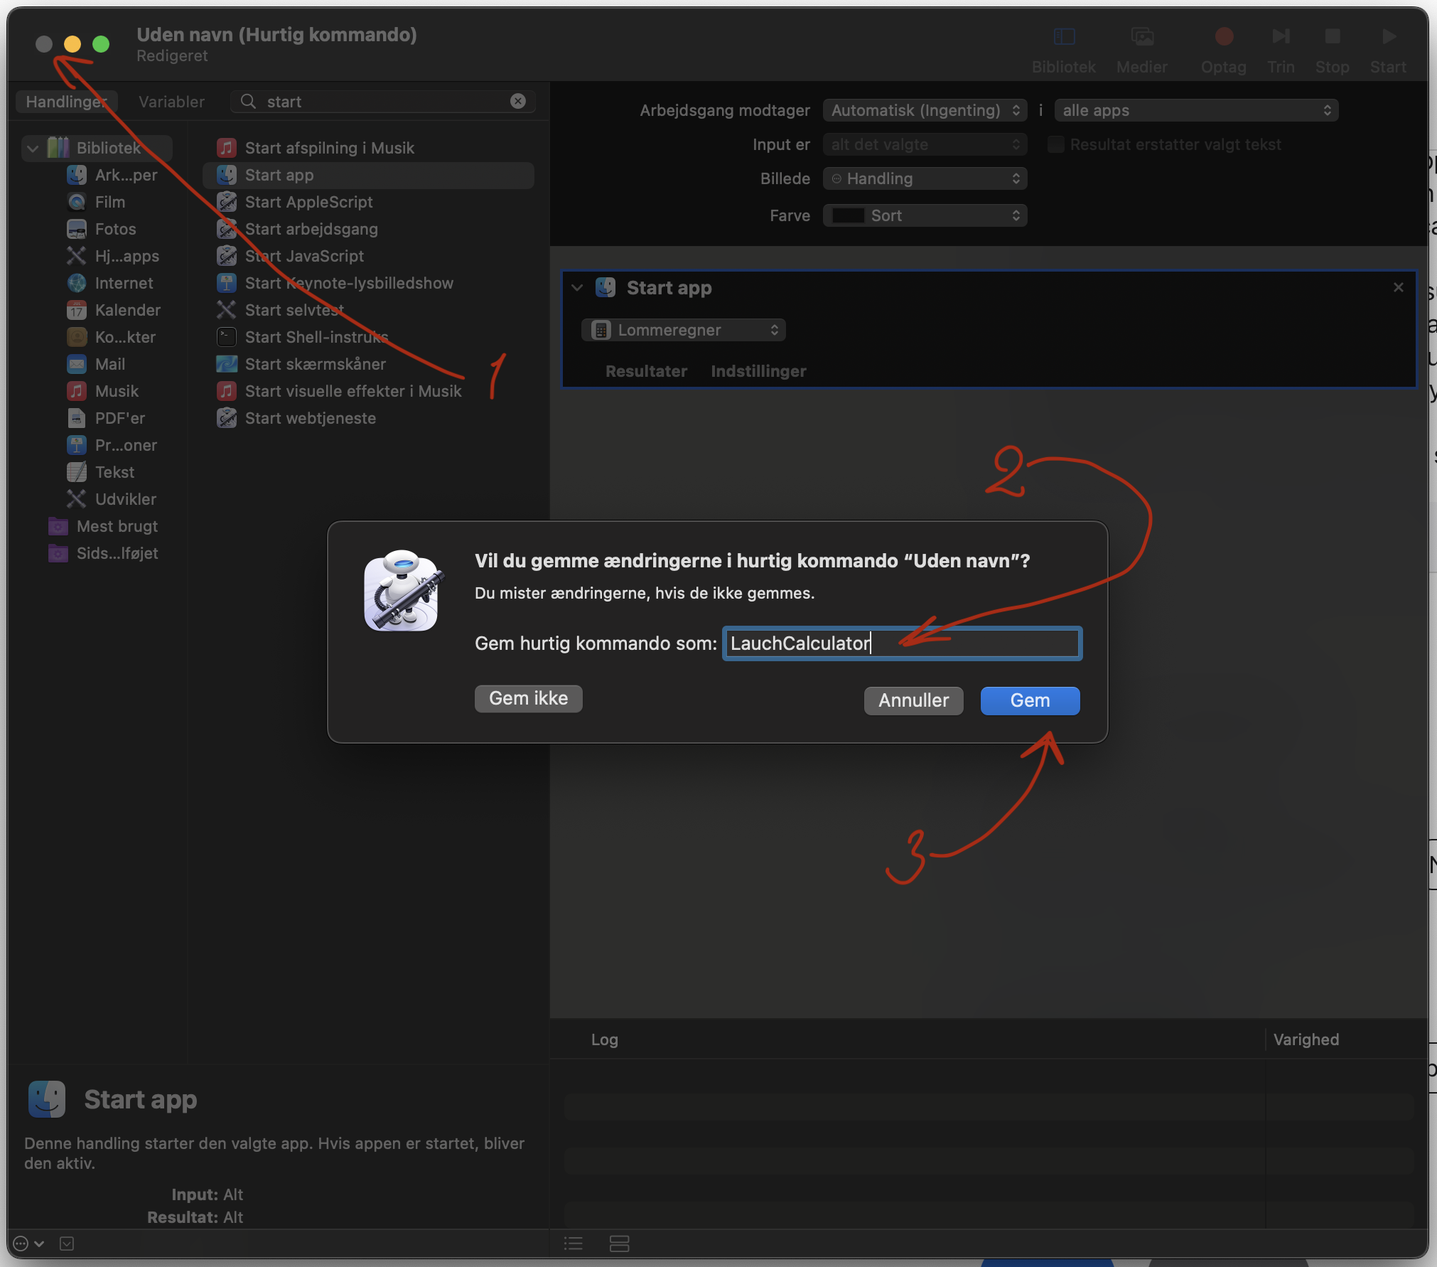Toggle the log list view icon at bottom
Image resolution: width=1437 pixels, height=1267 pixels.
pos(574,1244)
